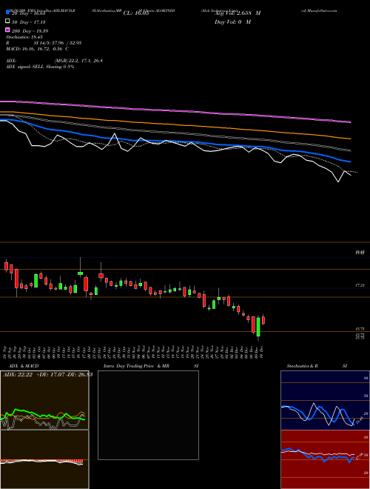
Task: Click the right end of the thick blue line
Action: (x=350, y=162)
